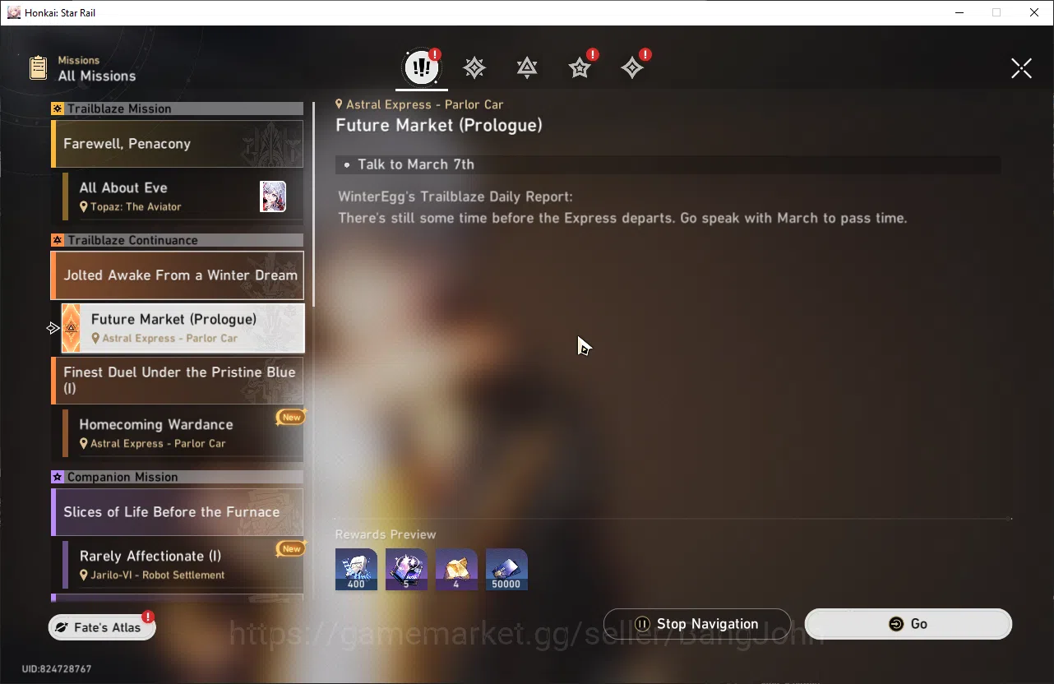Viewport: 1054px width, 684px height.
Task: Click the tracking marker beside Future Market
Action: point(53,328)
